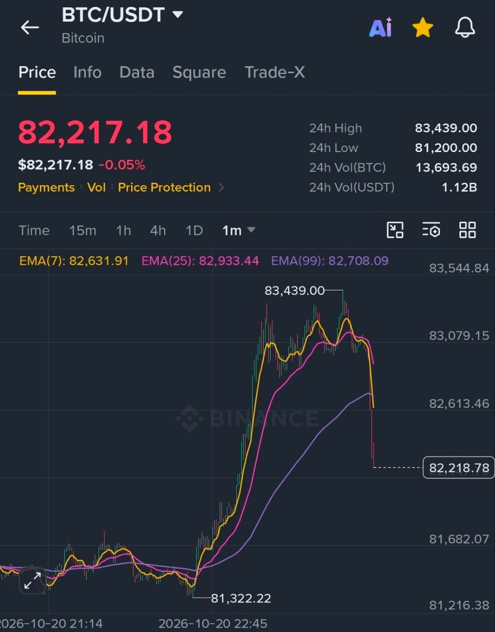495x632 pixels.
Task: Set the chart interval to 1D
Action: click(194, 230)
